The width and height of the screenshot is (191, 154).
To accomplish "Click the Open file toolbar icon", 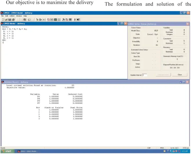I will pyautogui.click(x=6, y=20).
